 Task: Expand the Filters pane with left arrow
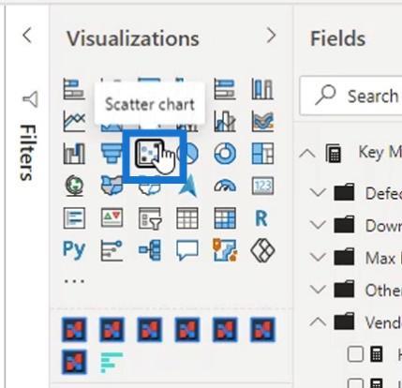coord(27,36)
